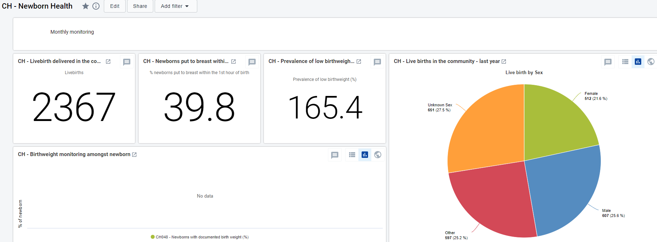
Task: Click the Share dashboard button
Action: (140, 6)
